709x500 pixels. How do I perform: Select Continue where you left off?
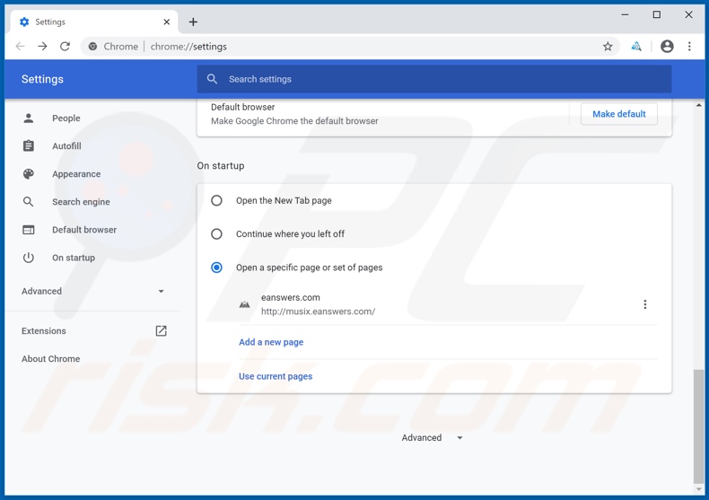(216, 233)
